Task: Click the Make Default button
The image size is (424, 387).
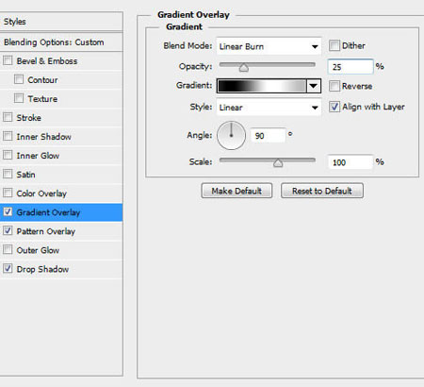Action: point(236,191)
